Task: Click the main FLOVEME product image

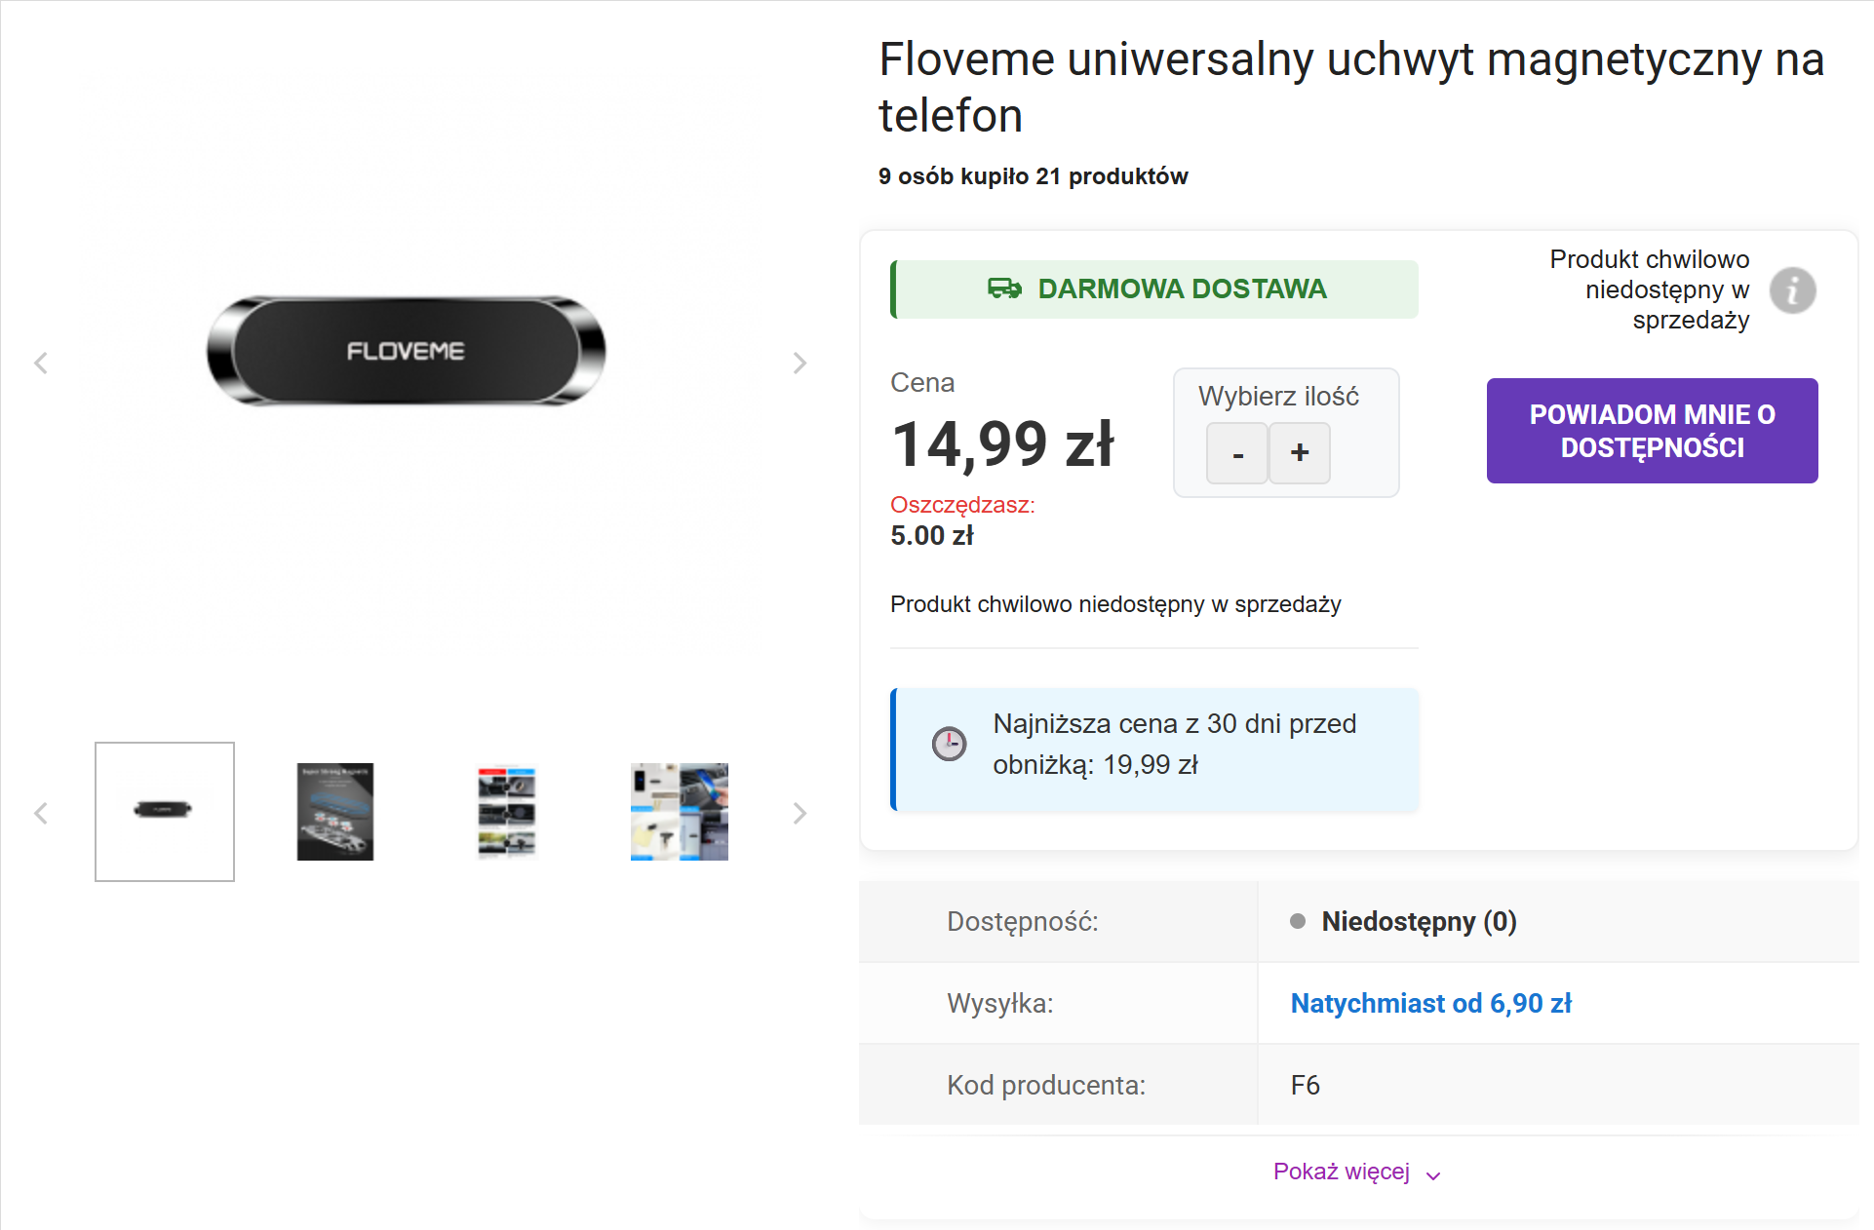Action: pos(407,351)
